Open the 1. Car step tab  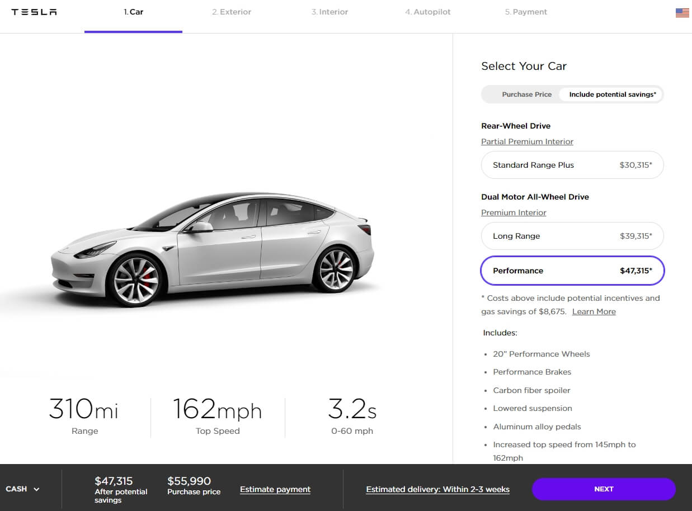point(133,12)
